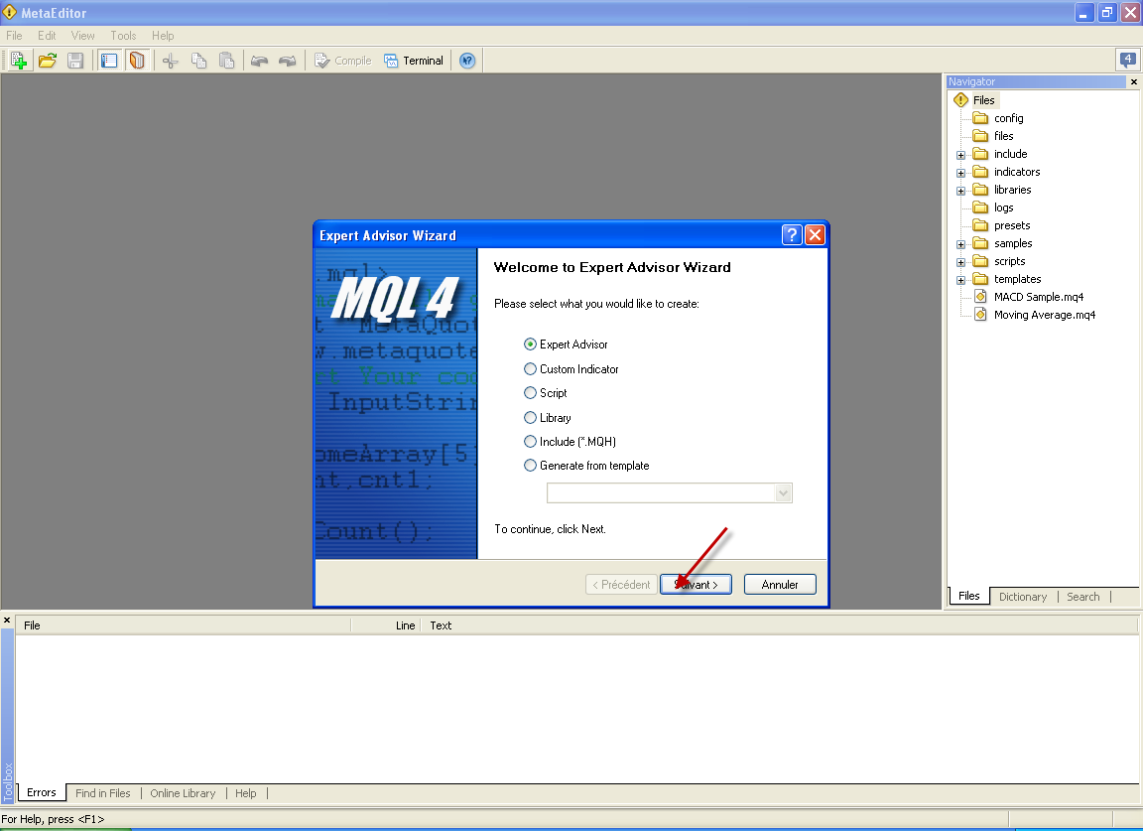This screenshot has height=831, width=1143.
Task: Open the View menu
Action: pyautogui.click(x=82, y=36)
